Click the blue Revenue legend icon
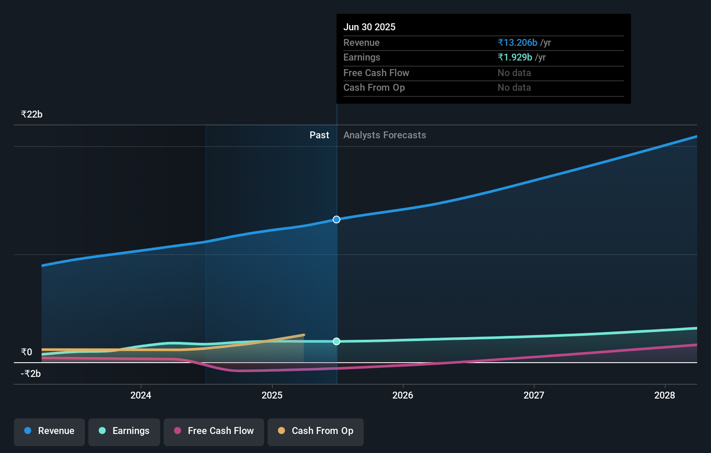This screenshot has height=453, width=711. tap(27, 431)
